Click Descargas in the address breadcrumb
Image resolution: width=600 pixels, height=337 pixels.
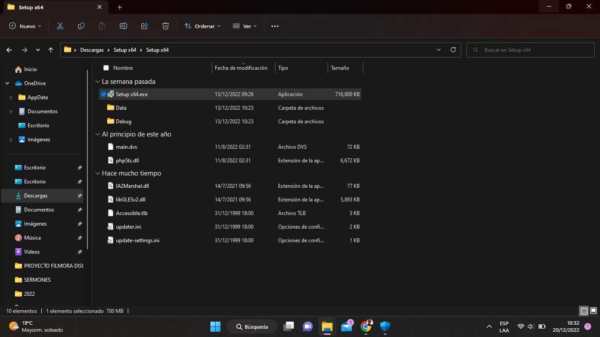[92, 50]
